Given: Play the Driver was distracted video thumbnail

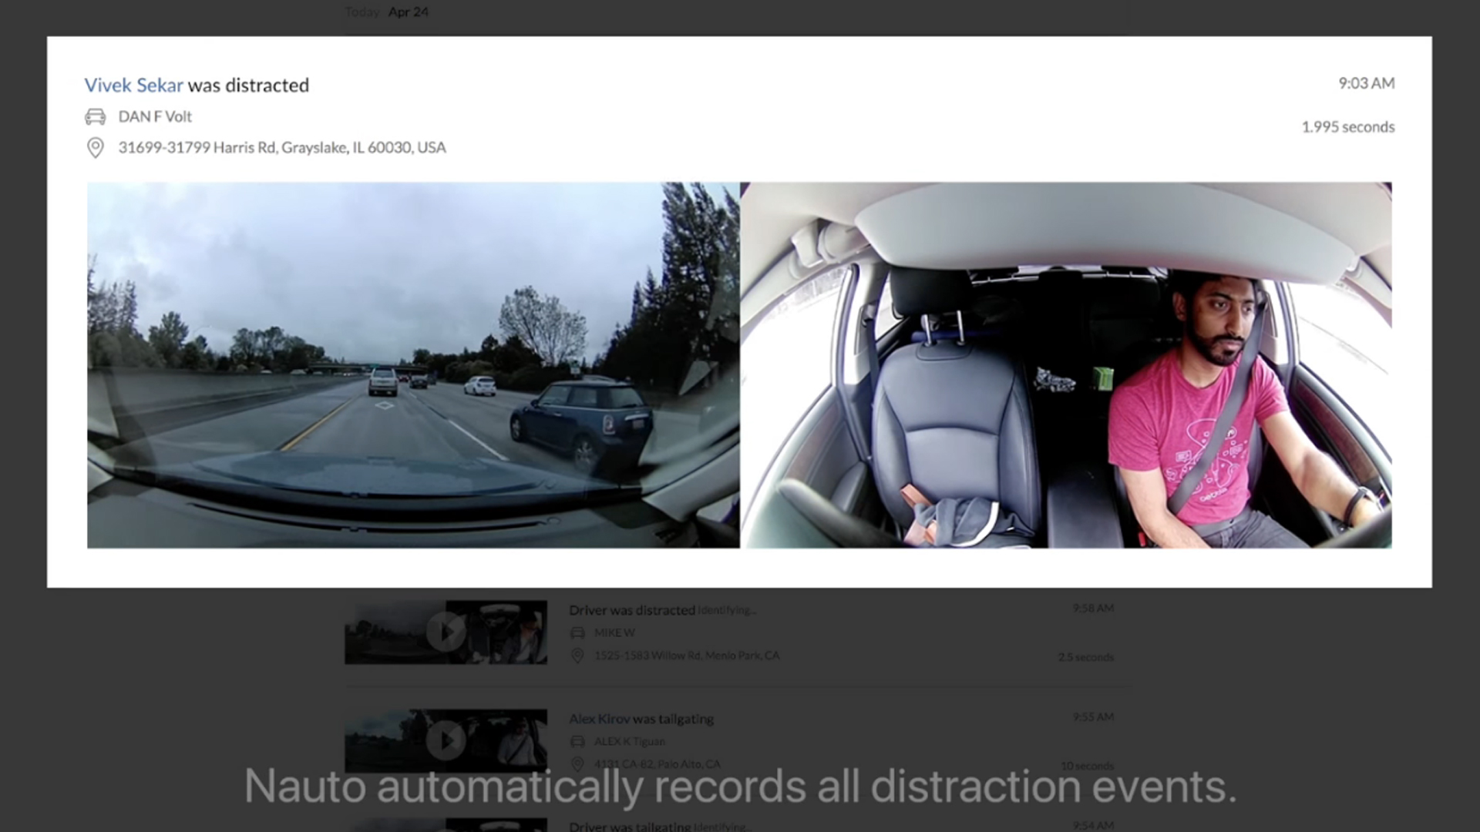Looking at the screenshot, I should [446, 632].
